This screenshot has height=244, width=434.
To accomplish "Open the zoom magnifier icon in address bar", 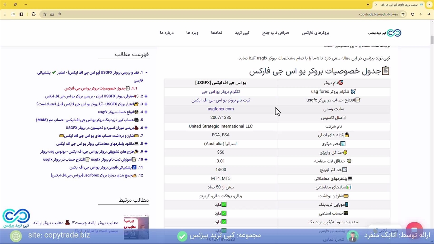I will pyautogui.click(x=59, y=14).
